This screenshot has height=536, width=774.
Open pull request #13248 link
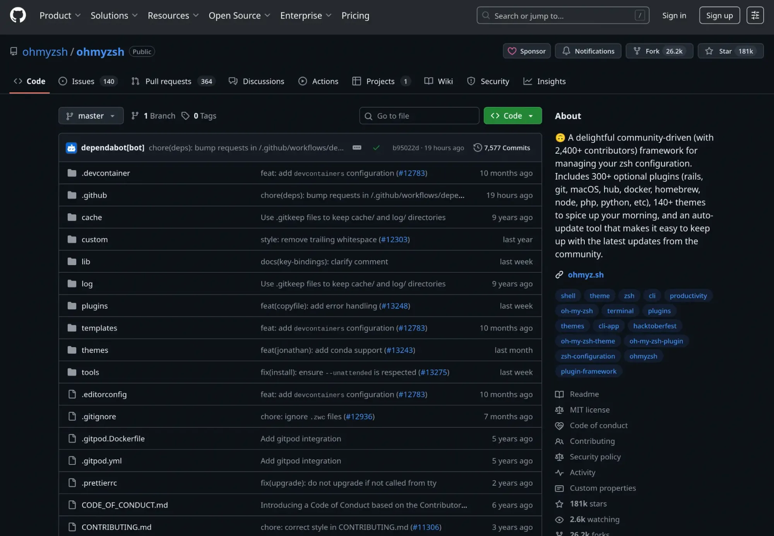pos(395,306)
